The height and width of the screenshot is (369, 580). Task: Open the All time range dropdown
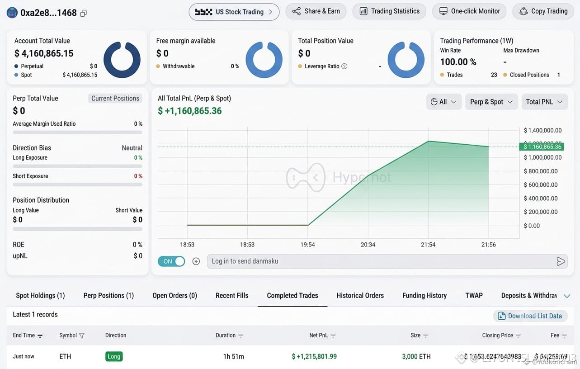tap(444, 102)
